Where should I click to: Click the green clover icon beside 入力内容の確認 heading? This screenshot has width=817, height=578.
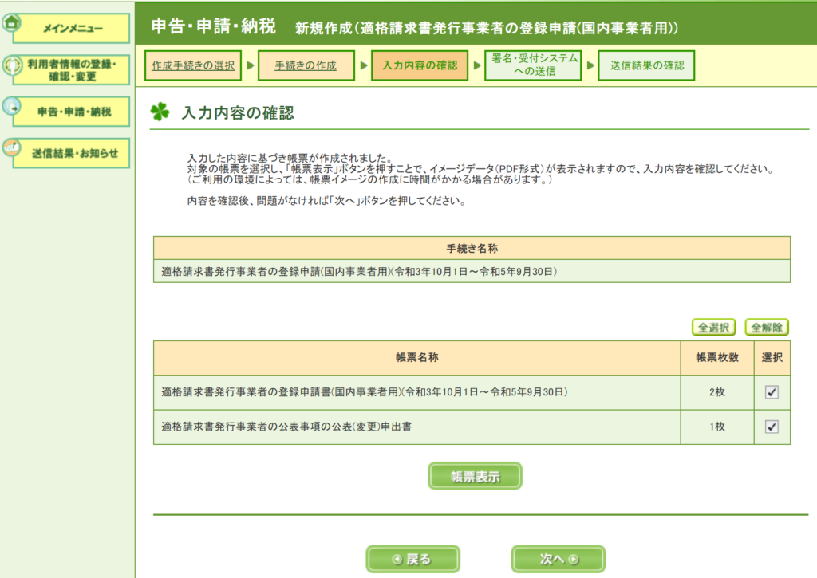pos(160,112)
